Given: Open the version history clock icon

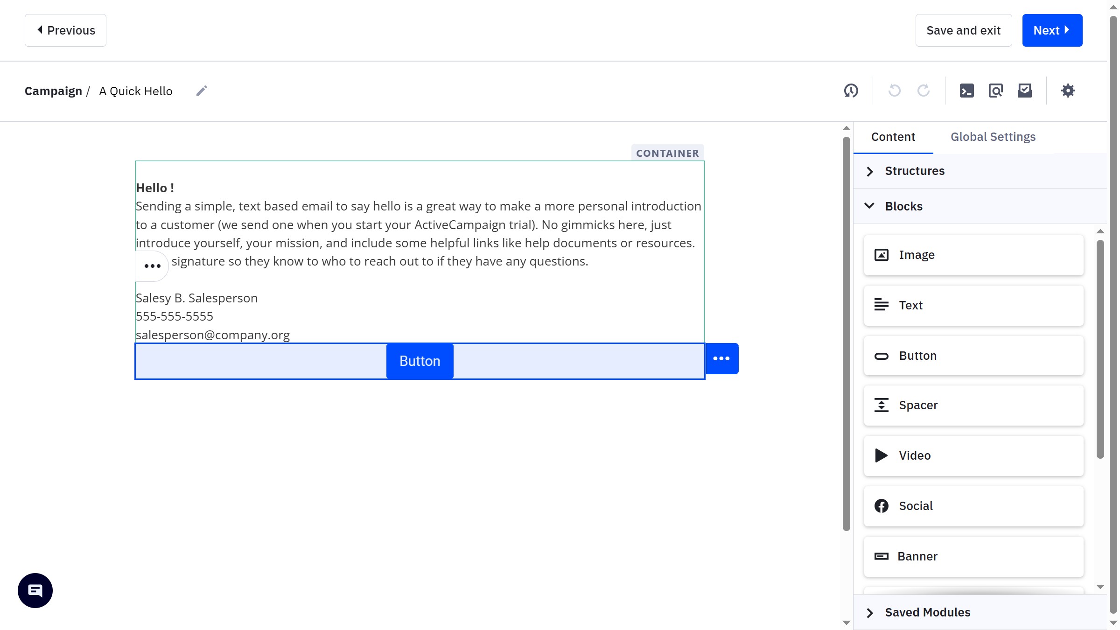Looking at the screenshot, I should coord(851,91).
